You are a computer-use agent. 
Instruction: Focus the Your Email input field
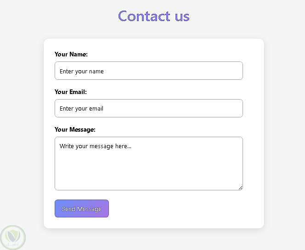148,108
